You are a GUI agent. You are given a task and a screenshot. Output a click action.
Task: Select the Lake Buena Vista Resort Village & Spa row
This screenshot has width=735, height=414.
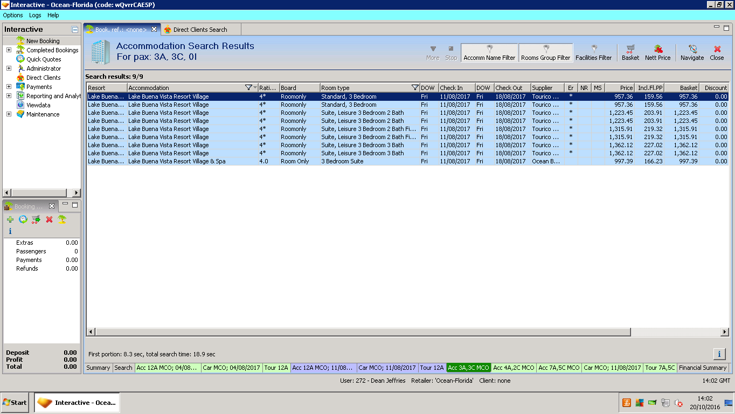[x=407, y=161]
